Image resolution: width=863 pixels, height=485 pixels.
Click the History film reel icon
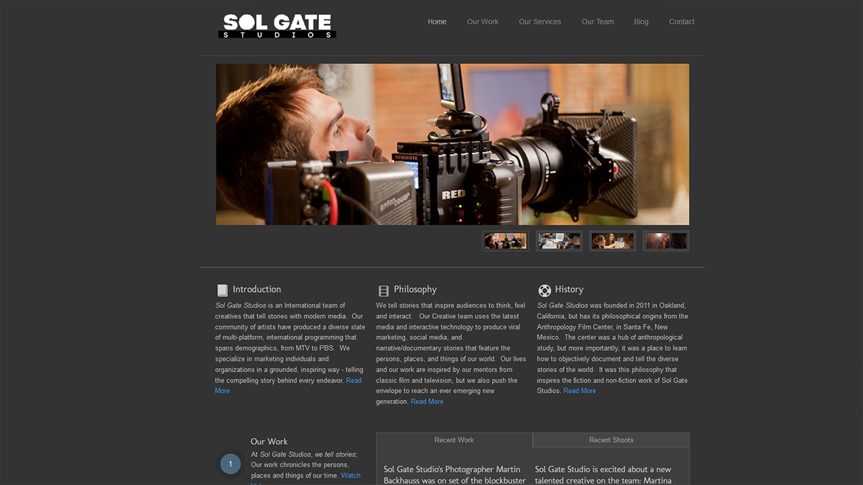[x=545, y=290]
